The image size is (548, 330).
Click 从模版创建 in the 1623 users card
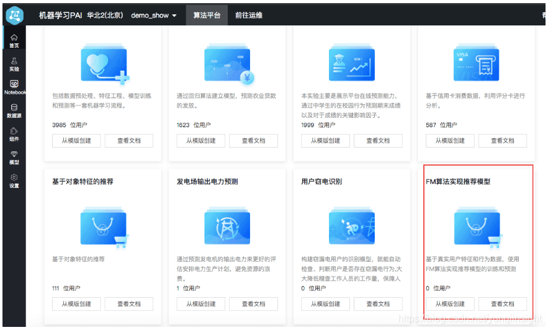(x=201, y=141)
